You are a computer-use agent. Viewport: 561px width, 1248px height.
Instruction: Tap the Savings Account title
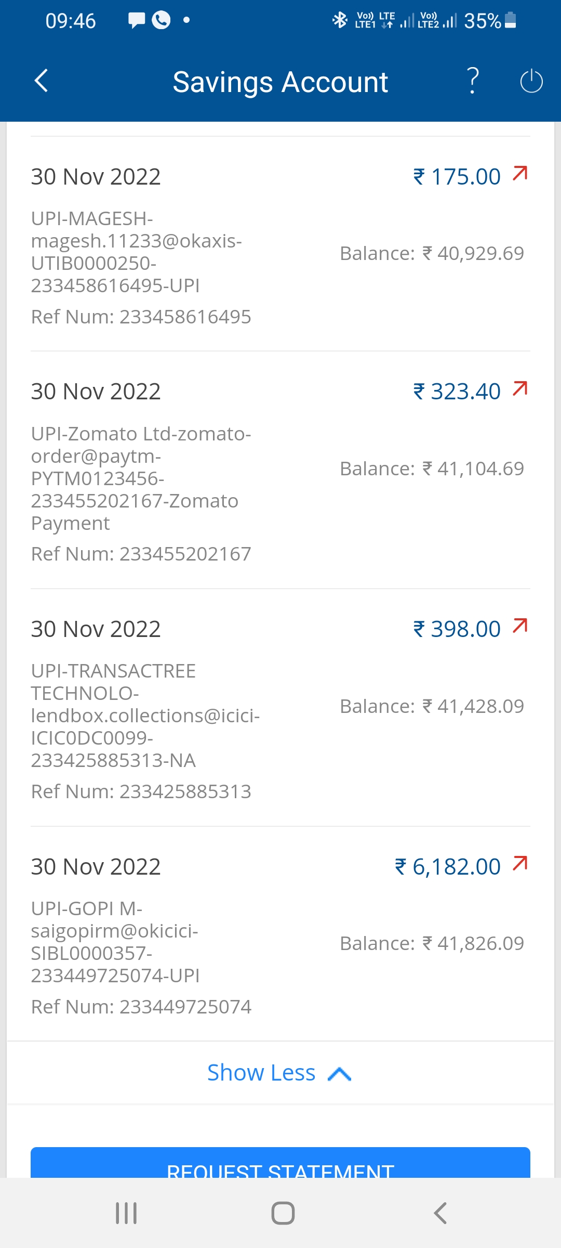pos(280,82)
